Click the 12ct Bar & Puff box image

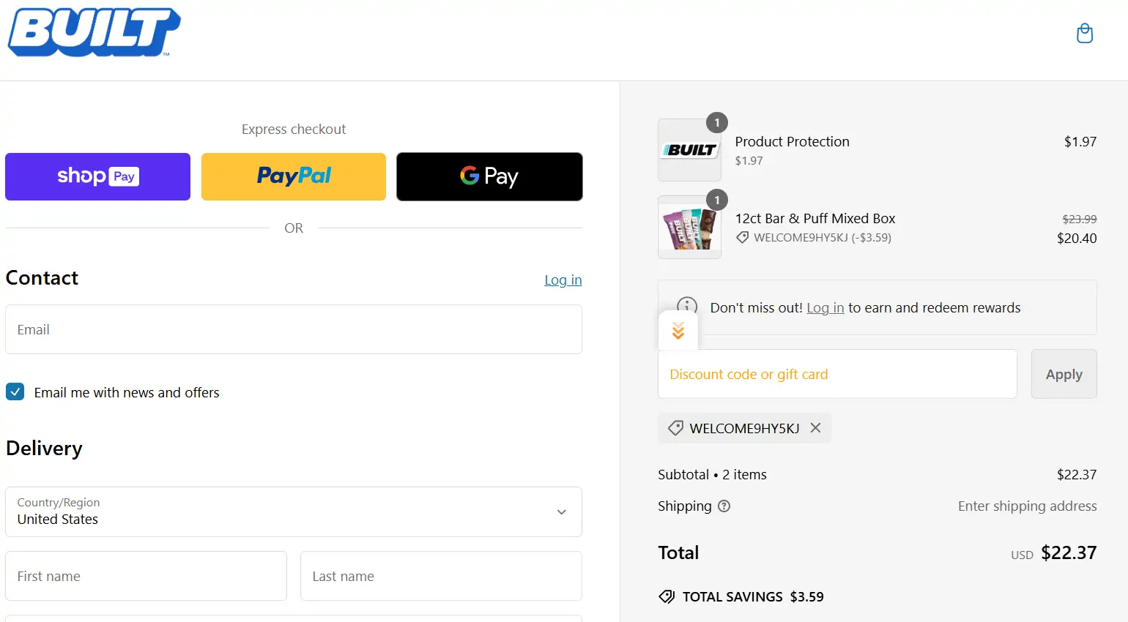(x=689, y=228)
